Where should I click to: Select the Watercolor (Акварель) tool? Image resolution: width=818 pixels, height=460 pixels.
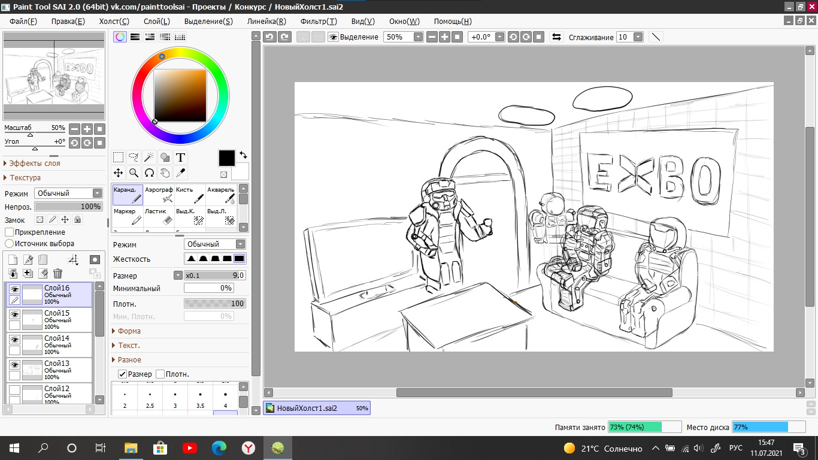click(221, 195)
